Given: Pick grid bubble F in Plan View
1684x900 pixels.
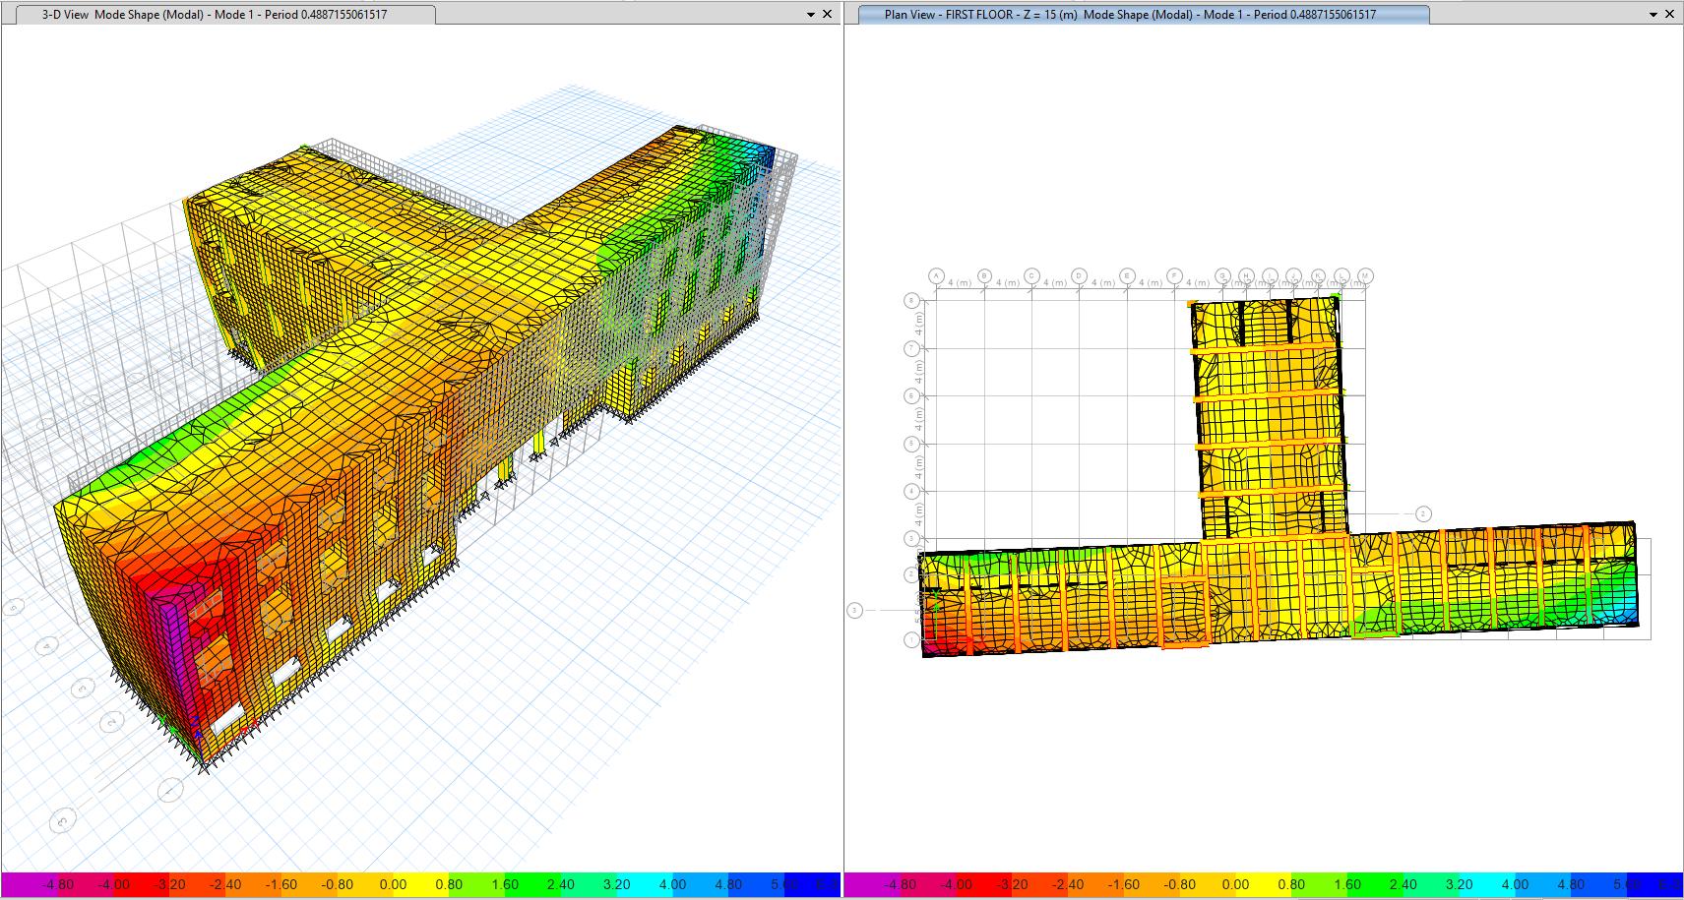Looking at the screenshot, I should (x=1174, y=276).
